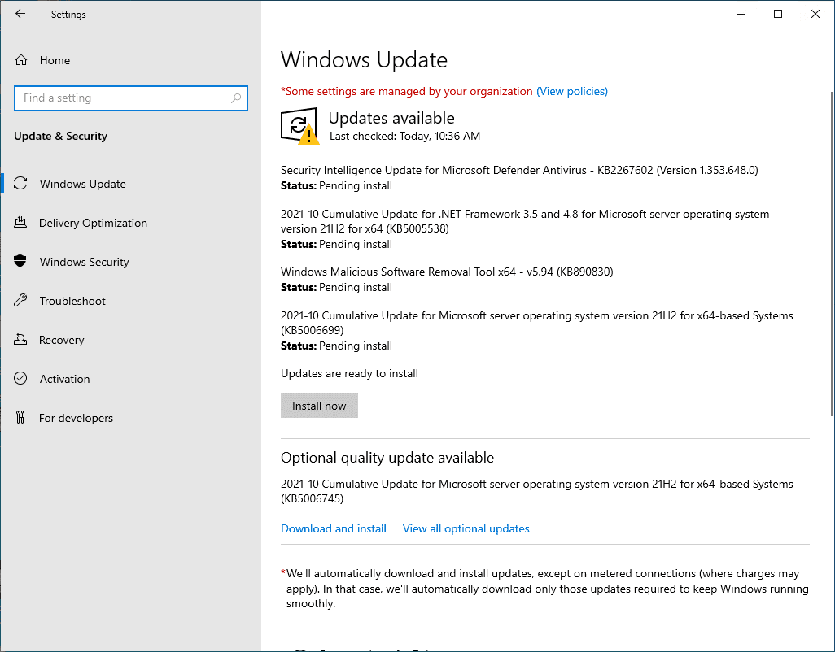
Task: Click the Updates available status icon
Action: tap(299, 127)
